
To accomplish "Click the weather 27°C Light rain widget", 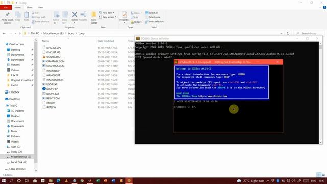I will (250, 181).
